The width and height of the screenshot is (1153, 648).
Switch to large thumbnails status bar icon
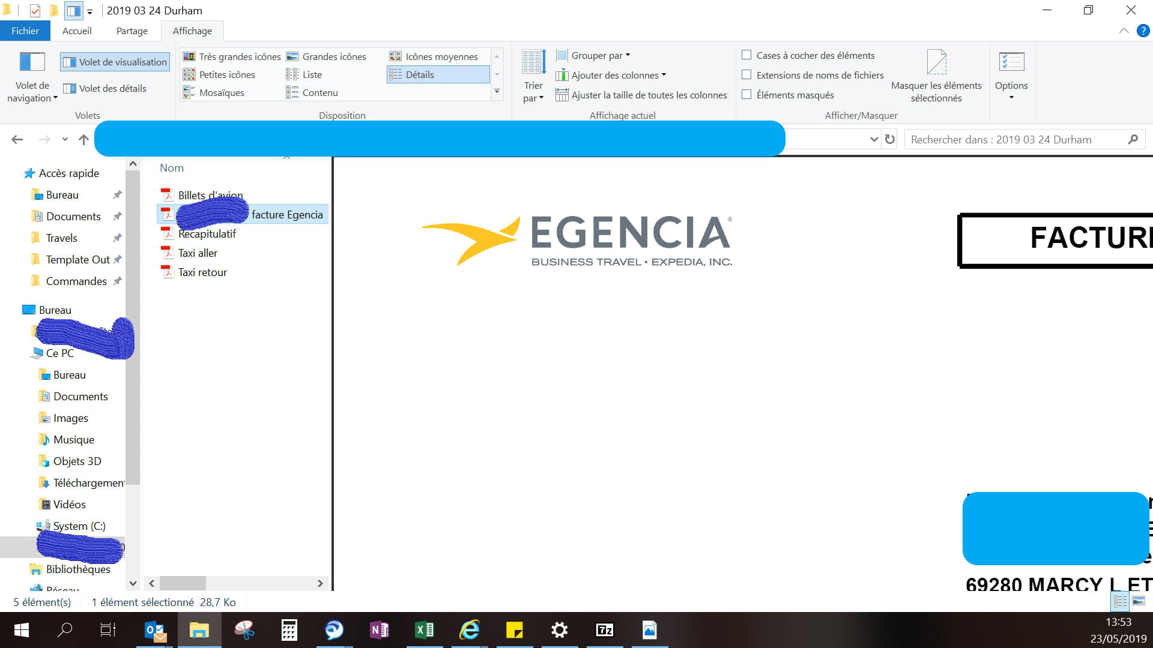(1138, 601)
